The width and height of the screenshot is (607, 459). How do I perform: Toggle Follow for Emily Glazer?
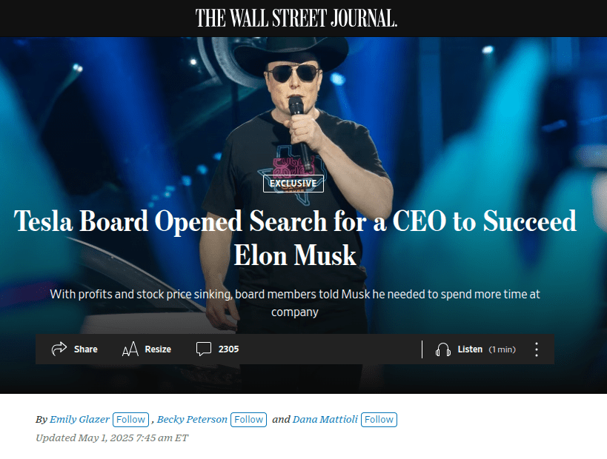coord(131,420)
